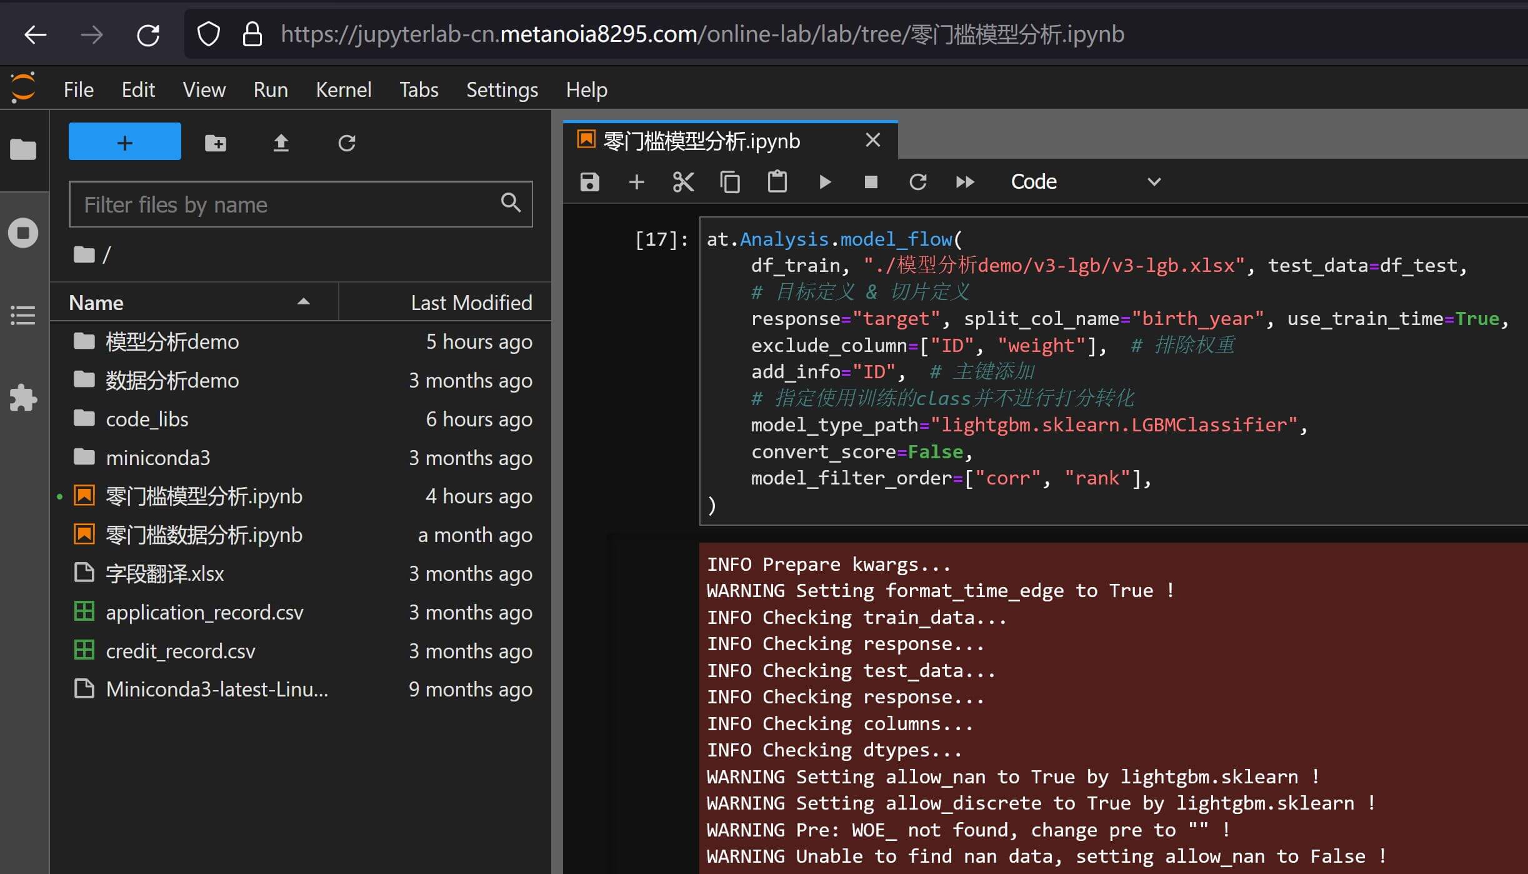Close the 零门槛模型分析.ipynb tab
Image resolution: width=1528 pixels, height=874 pixels.
point(872,140)
